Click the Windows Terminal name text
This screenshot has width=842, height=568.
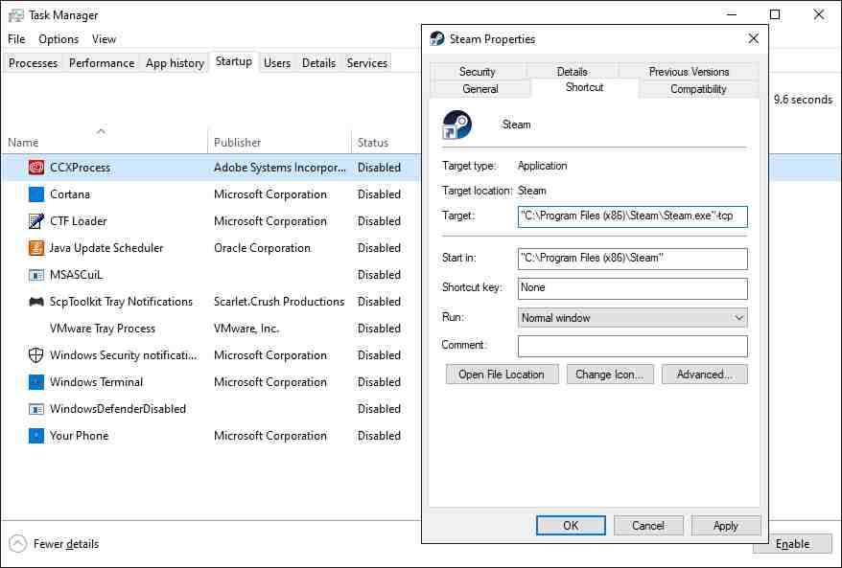tap(96, 382)
